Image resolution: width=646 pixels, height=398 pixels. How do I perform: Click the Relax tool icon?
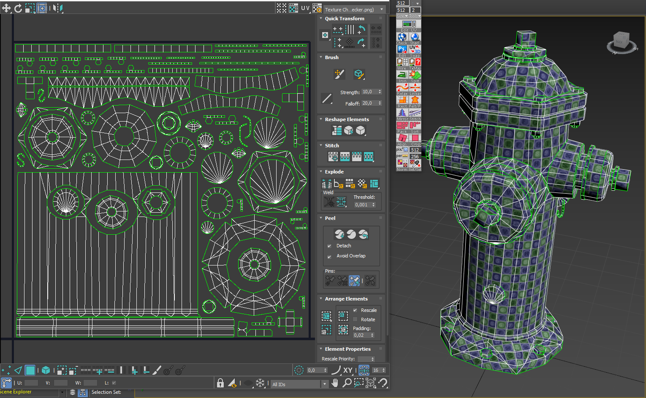[402, 88]
